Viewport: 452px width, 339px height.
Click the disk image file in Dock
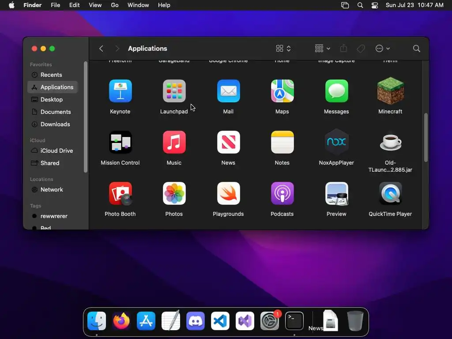(x=330, y=320)
